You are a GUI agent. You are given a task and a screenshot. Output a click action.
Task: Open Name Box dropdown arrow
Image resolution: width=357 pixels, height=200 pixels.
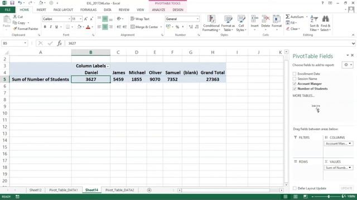click(x=25, y=43)
